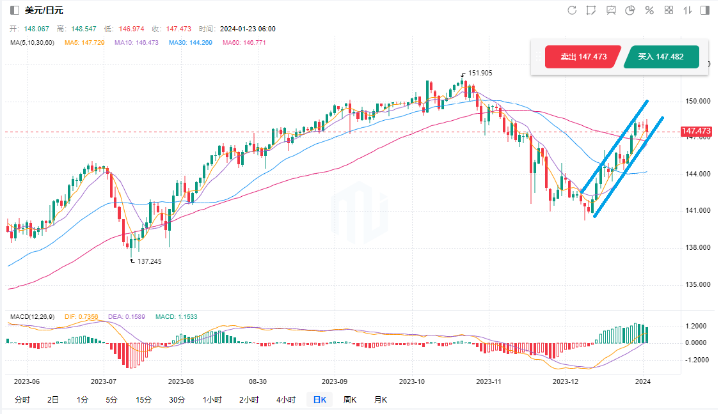Choose the 月K monthly timeframe
Image resolution: width=721 pixels, height=416 pixels.
click(381, 400)
